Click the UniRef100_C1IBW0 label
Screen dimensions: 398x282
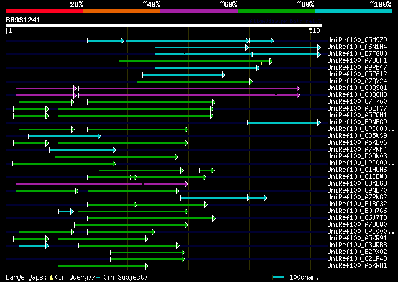pyautogui.click(x=357, y=177)
